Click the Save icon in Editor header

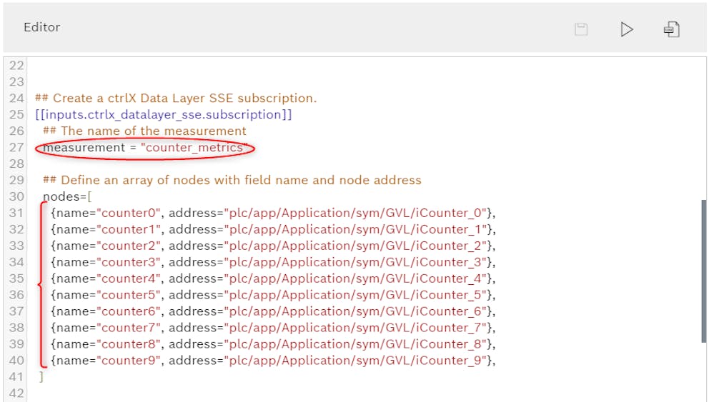(x=581, y=29)
